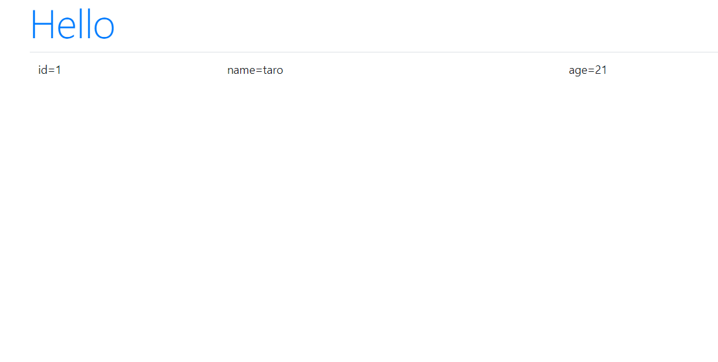Click the final o in Hello
Viewport: 718px width, 362px height.
(104, 28)
